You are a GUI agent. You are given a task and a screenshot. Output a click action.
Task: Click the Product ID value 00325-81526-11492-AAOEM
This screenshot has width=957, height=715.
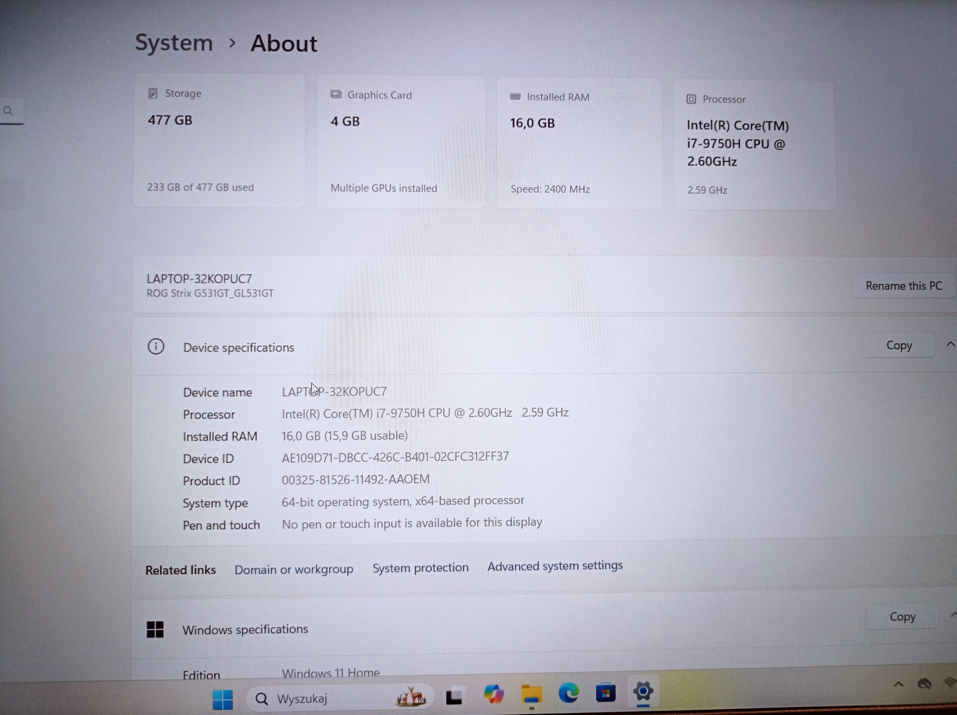click(356, 479)
